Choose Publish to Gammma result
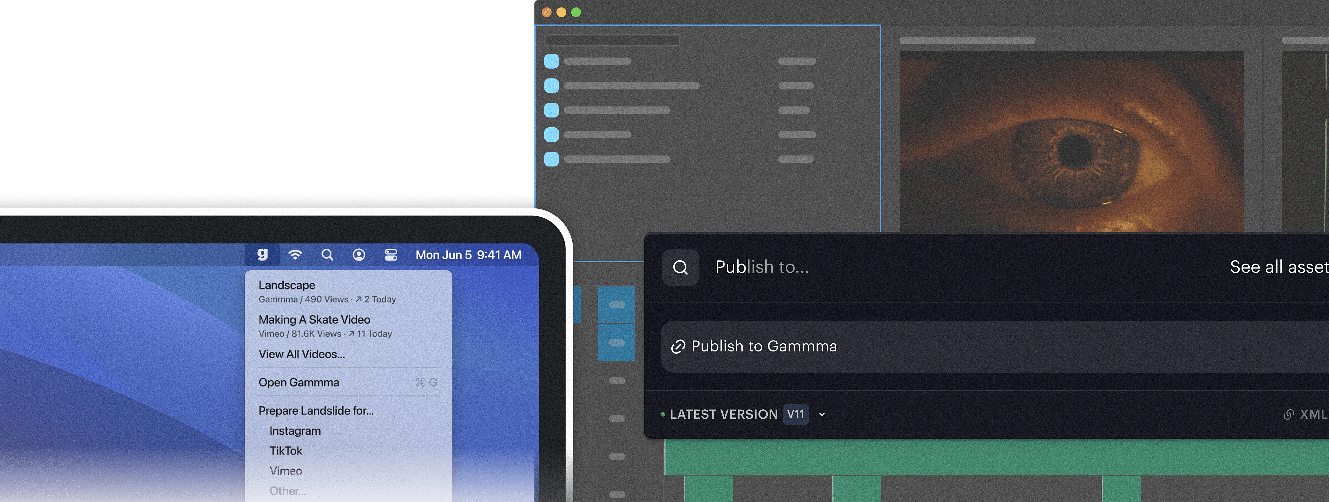This screenshot has width=1329, height=502. pyautogui.click(x=995, y=346)
